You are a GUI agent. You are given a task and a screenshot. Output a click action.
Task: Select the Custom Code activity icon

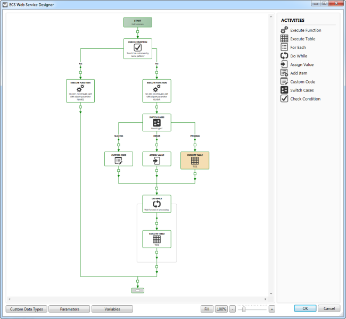click(x=284, y=81)
